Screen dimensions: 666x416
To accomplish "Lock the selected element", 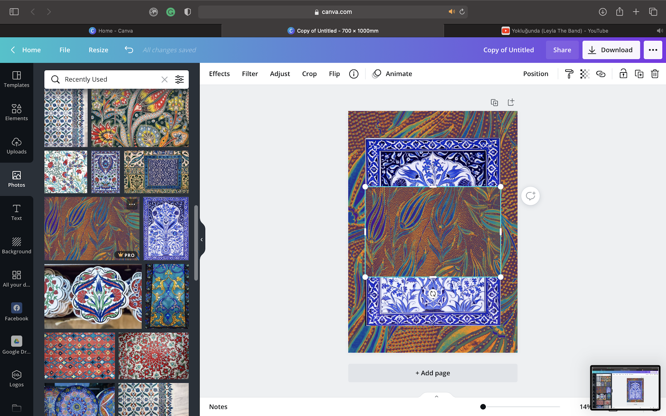I will pos(623,74).
